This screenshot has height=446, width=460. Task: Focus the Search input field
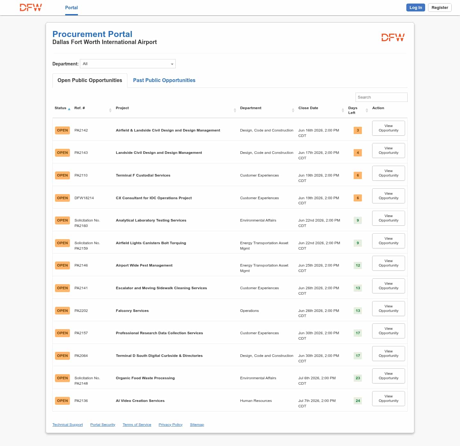(381, 97)
